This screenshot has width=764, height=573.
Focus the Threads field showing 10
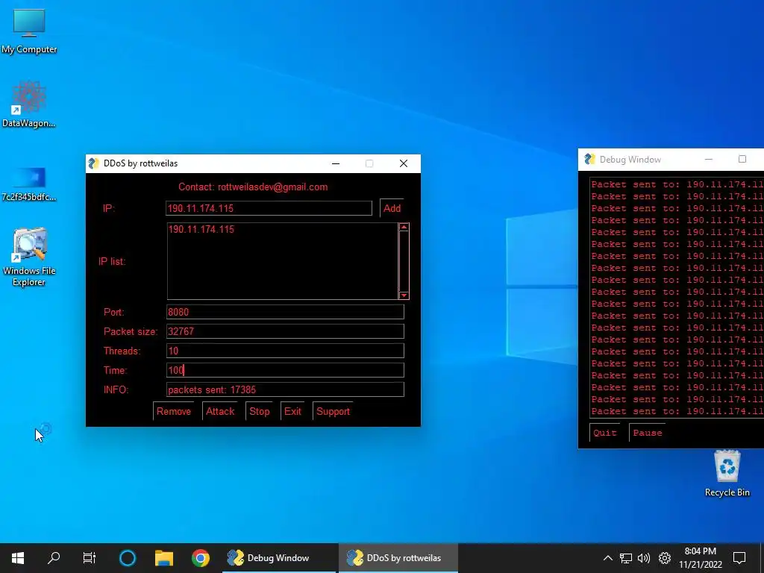click(x=285, y=351)
